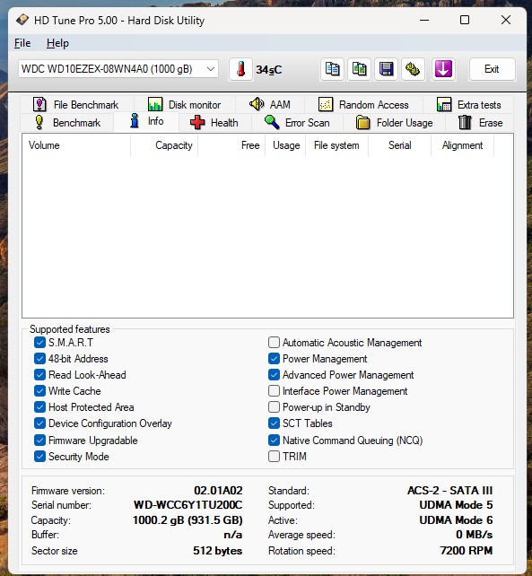The height and width of the screenshot is (576, 532).
Task: Switch to the File Benchmark tab label
Action: pos(86,105)
